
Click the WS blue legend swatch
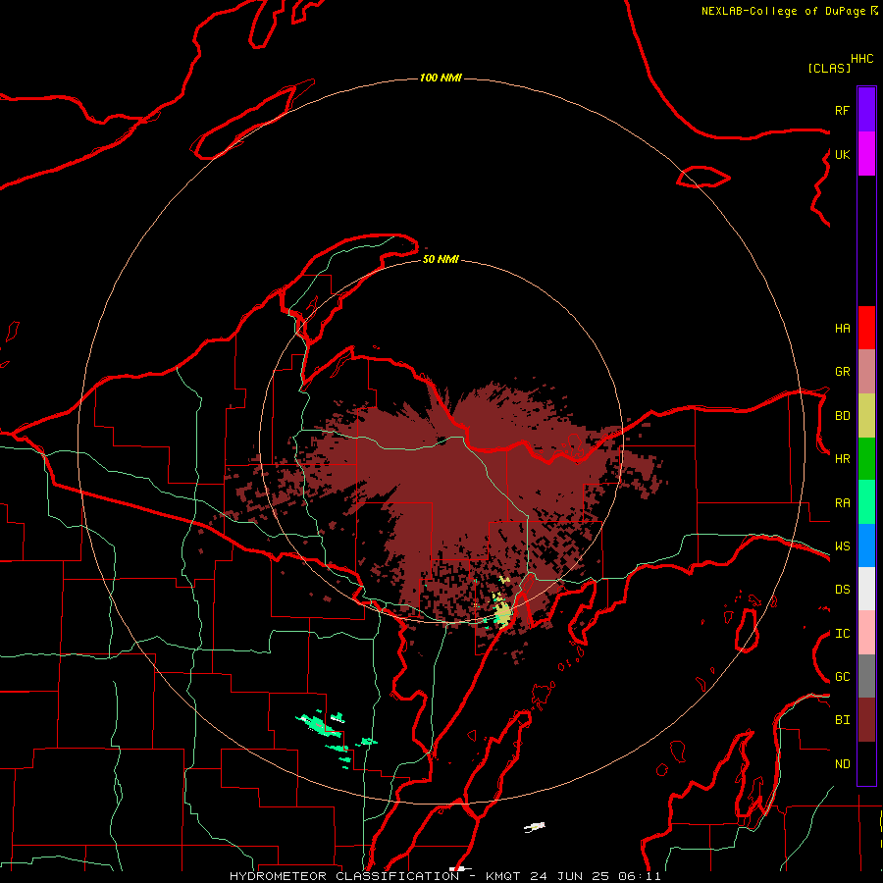[866, 545]
